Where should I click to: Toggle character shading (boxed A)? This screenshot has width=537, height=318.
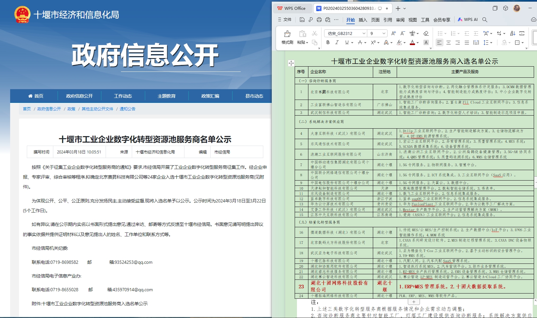(x=426, y=42)
